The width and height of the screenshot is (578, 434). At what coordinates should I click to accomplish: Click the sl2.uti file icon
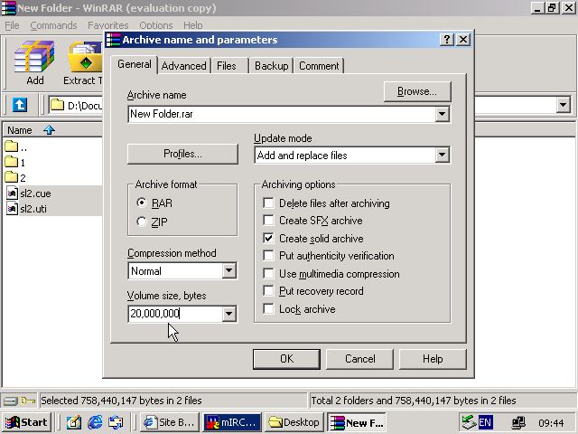coord(12,209)
